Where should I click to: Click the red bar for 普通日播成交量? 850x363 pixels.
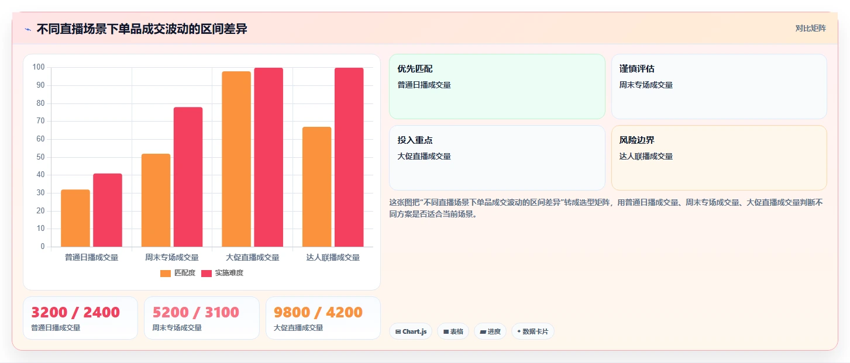[108, 210]
